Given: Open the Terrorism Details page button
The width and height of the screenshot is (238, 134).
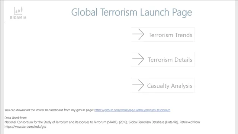Looking at the screenshot, I should [x=163, y=59].
